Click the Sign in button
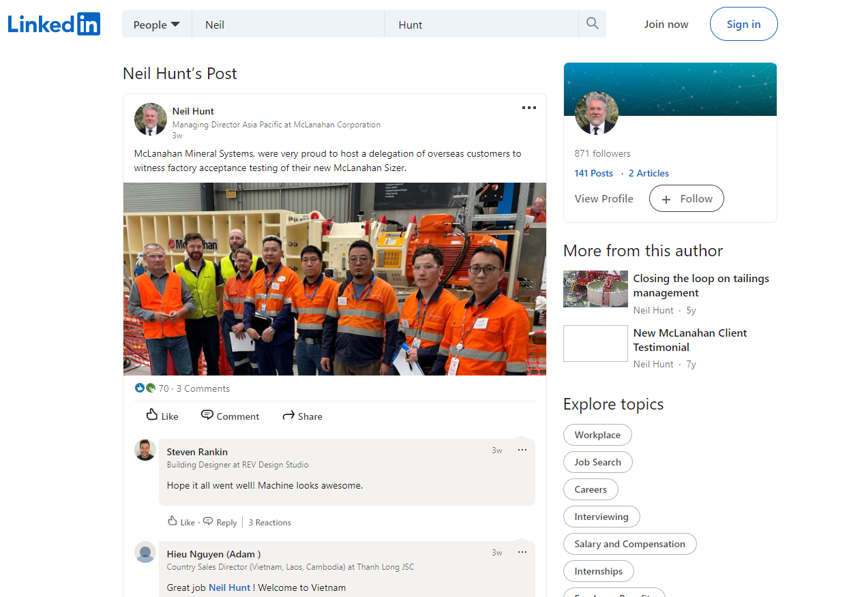The width and height of the screenshot is (849, 597). coord(743,25)
